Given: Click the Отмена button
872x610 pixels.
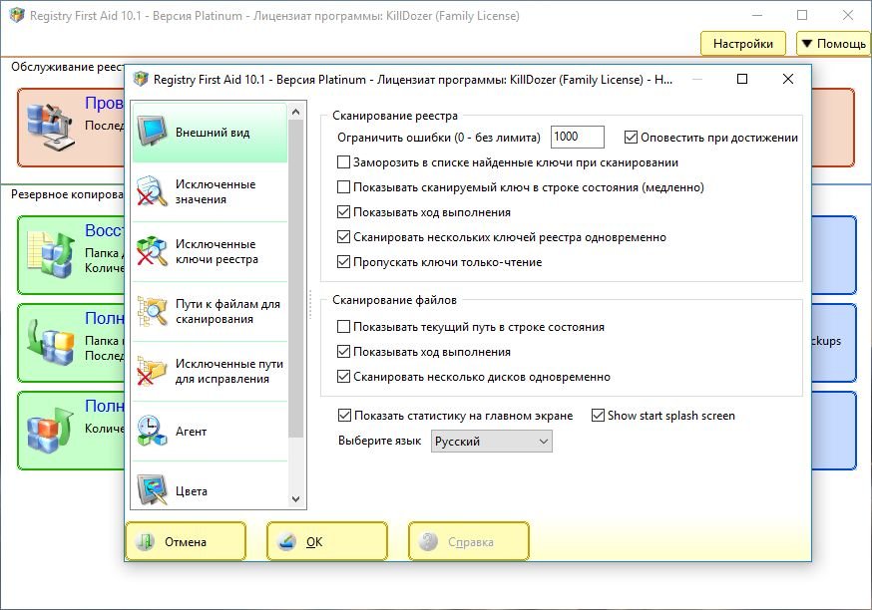Looking at the screenshot, I should [186, 541].
